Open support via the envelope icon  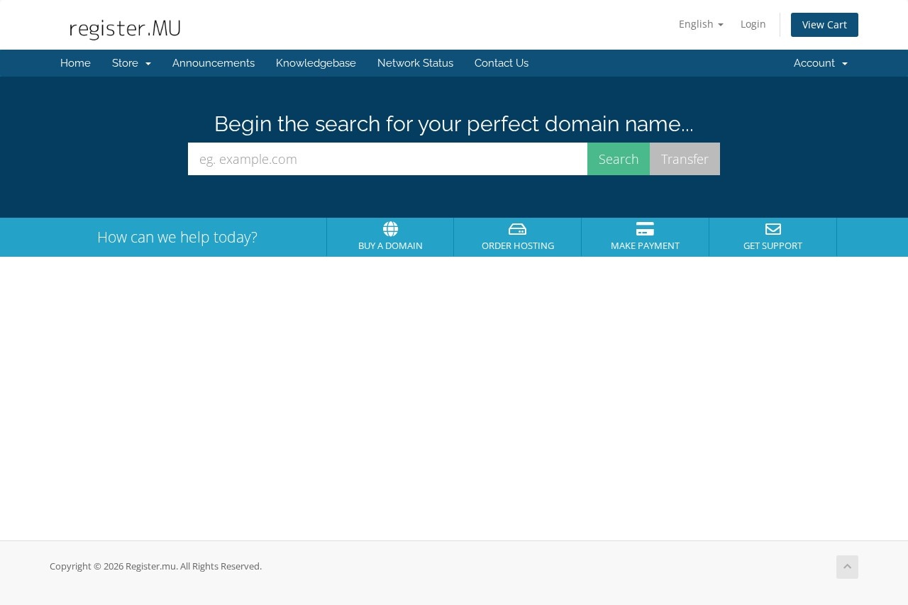click(773, 228)
